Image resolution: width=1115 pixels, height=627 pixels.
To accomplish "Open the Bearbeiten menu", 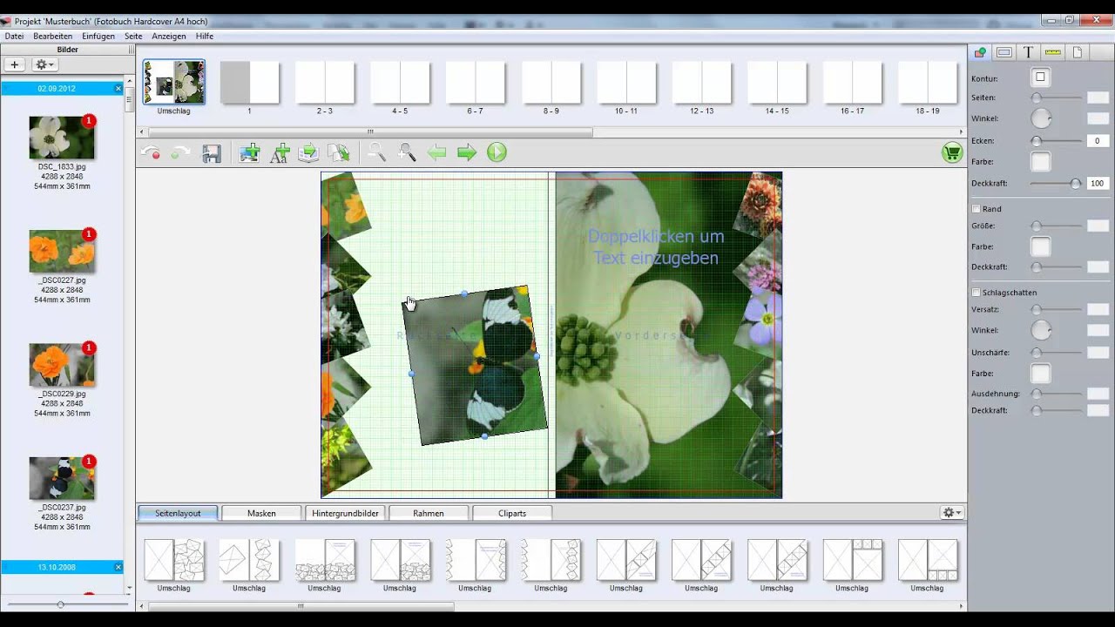I will [x=53, y=37].
